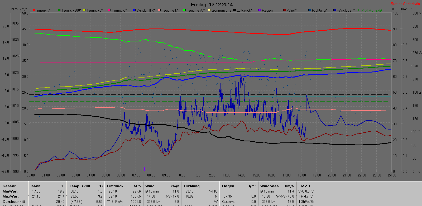422x206 pixels.
Task: Click the TP 4.7 °C value
Action: click(306, 196)
